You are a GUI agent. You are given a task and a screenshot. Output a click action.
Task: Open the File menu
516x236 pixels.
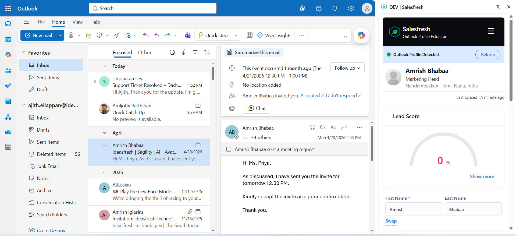pyautogui.click(x=41, y=22)
